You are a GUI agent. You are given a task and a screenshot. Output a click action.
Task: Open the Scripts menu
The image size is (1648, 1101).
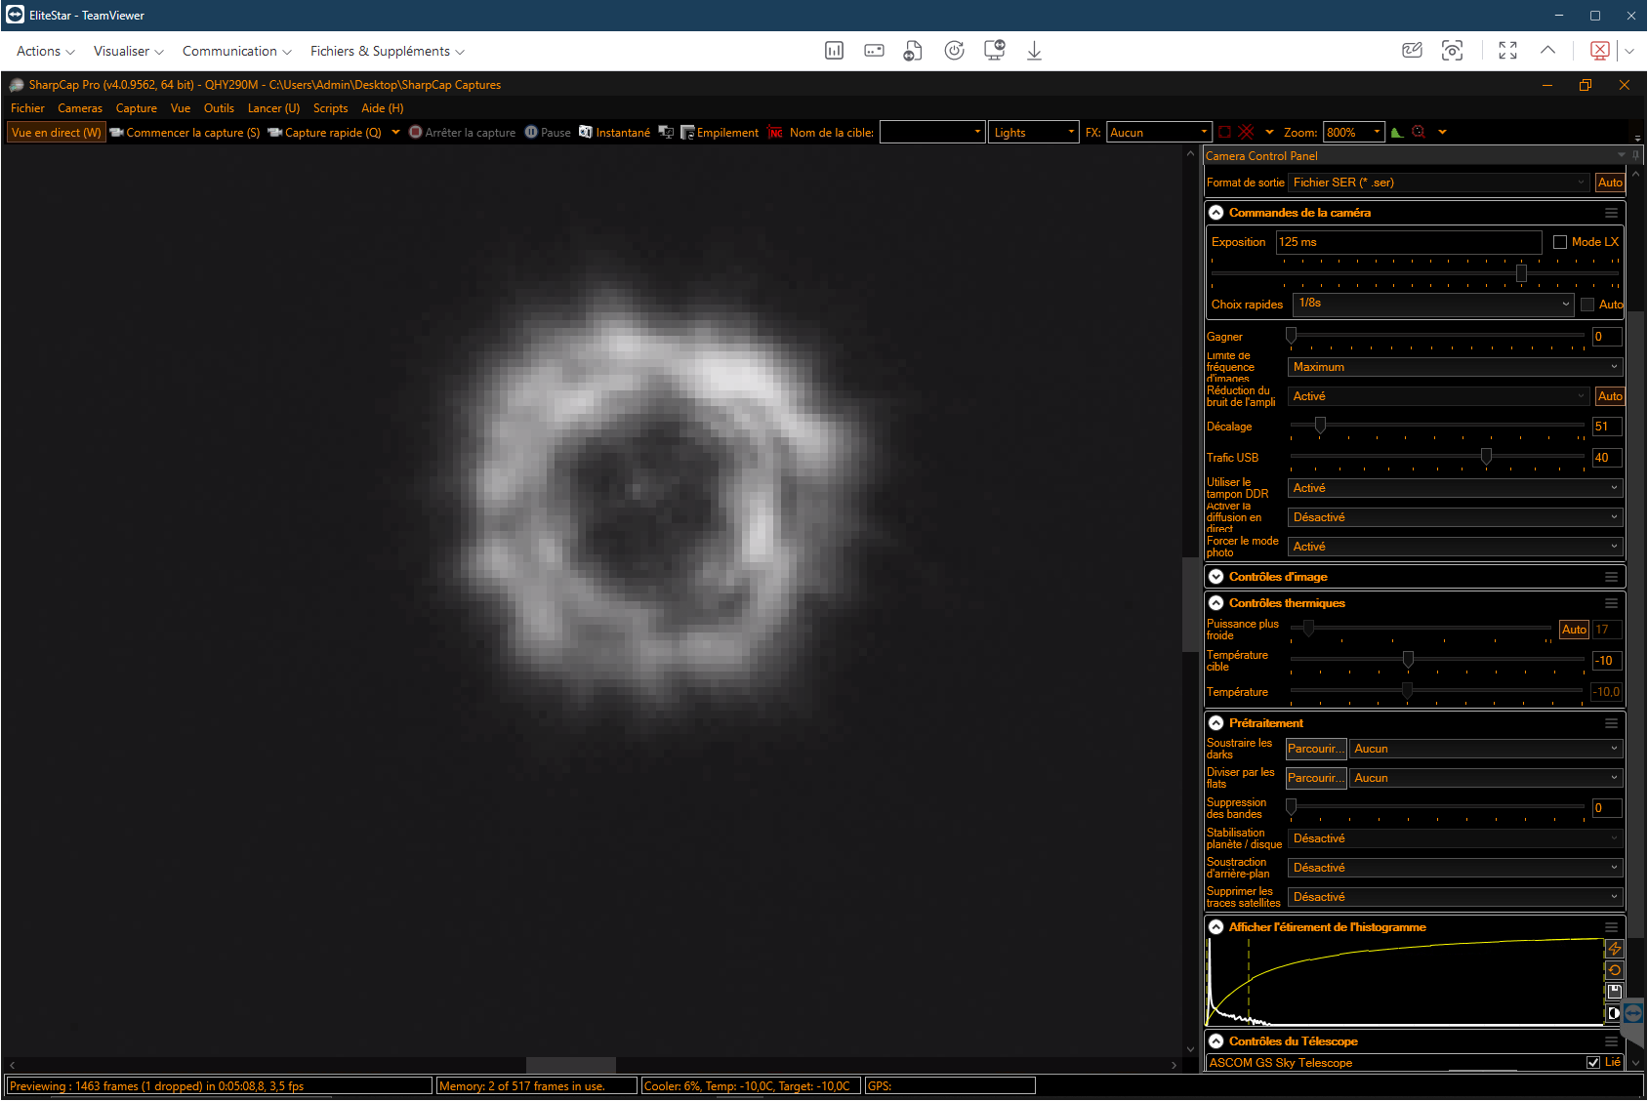pos(330,108)
